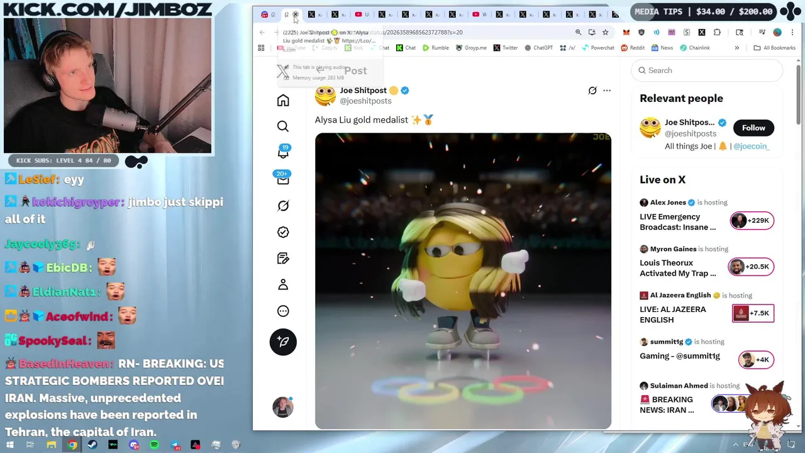Follow Joe Shitposts in Relevant people
Image resolution: width=805 pixels, height=453 pixels.
click(x=753, y=128)
